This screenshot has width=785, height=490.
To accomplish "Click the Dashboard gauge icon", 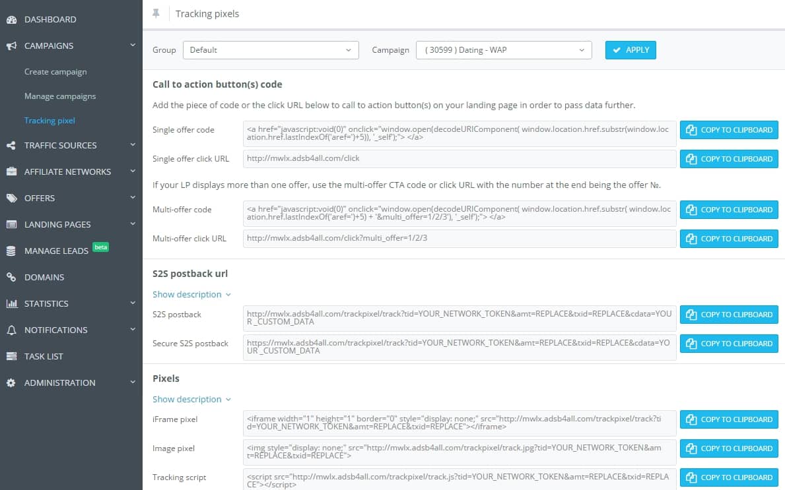I will [x=11, y=20].
